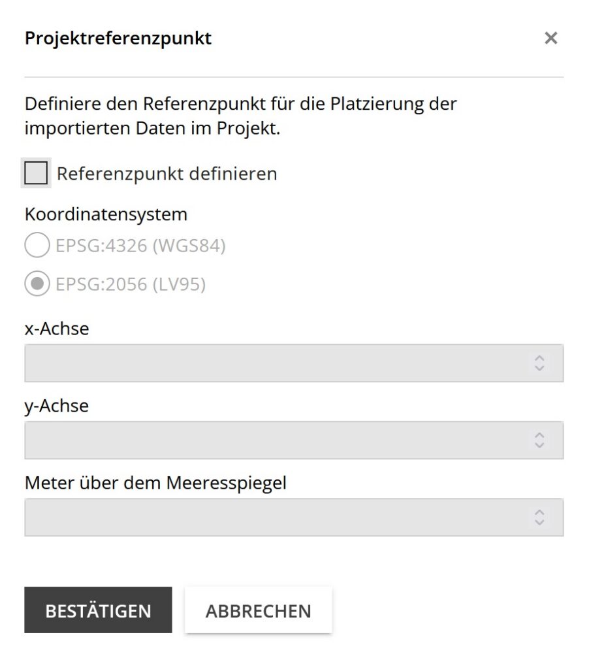The image size is (589, 669).
Task: Click the y-Achse label text
Action: (x=57, y=406)
